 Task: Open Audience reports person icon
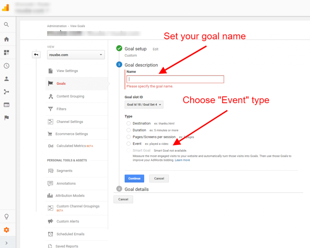coord(7,79)
